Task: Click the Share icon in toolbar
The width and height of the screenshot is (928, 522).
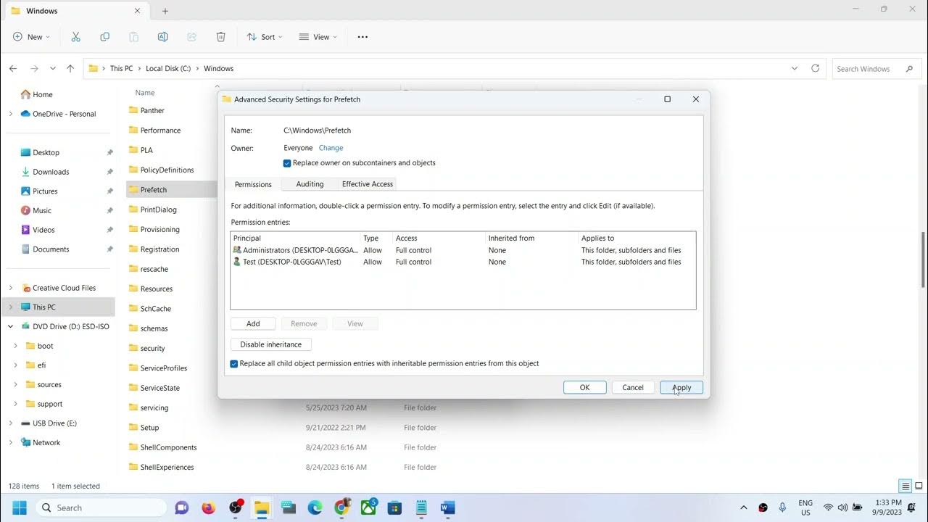Action: (191, 37)
